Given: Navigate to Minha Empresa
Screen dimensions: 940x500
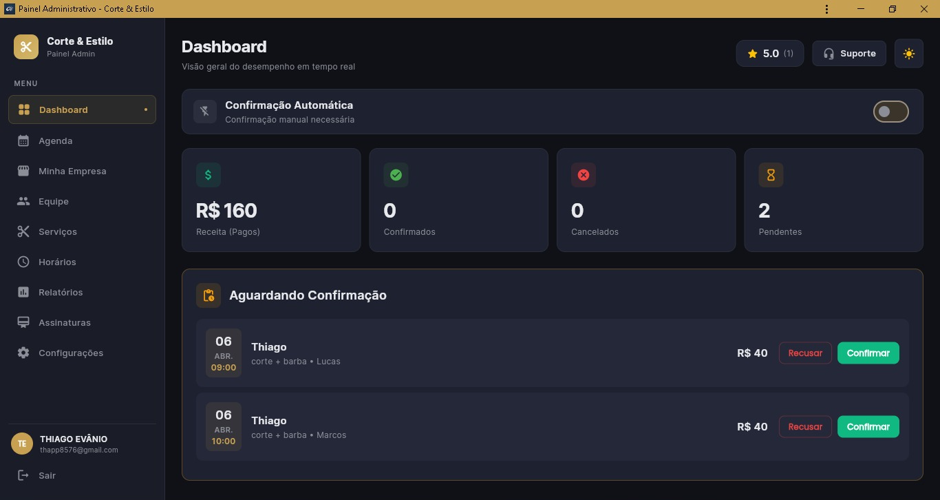Looking at the screenshot, I should click(x=72, y=170).
